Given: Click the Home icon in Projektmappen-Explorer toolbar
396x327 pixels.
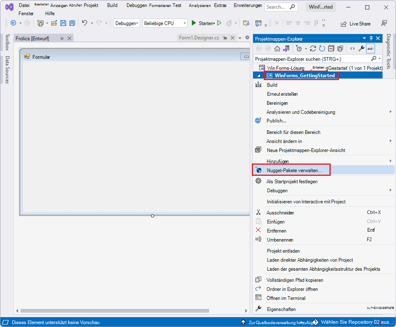Looking at the screenshot, I should click(277, 48).
